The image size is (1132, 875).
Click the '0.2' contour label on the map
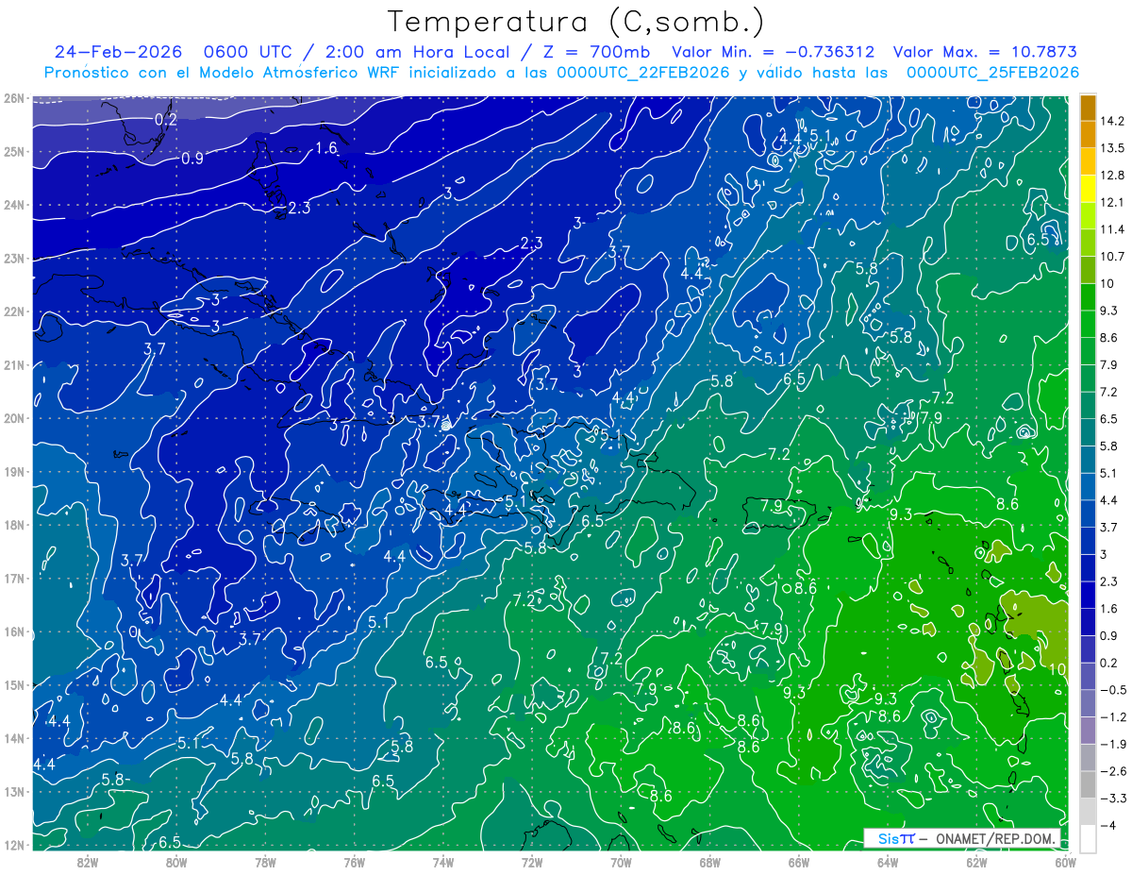[x=166, y=119]
